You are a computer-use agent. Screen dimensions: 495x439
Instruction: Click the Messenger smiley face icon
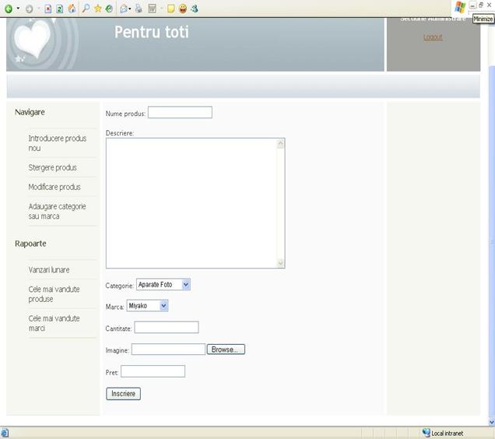tap(182, 9)
